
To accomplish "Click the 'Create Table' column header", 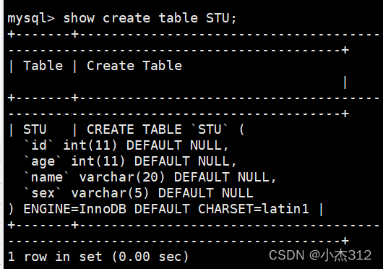I will click(x=134, y=66).
